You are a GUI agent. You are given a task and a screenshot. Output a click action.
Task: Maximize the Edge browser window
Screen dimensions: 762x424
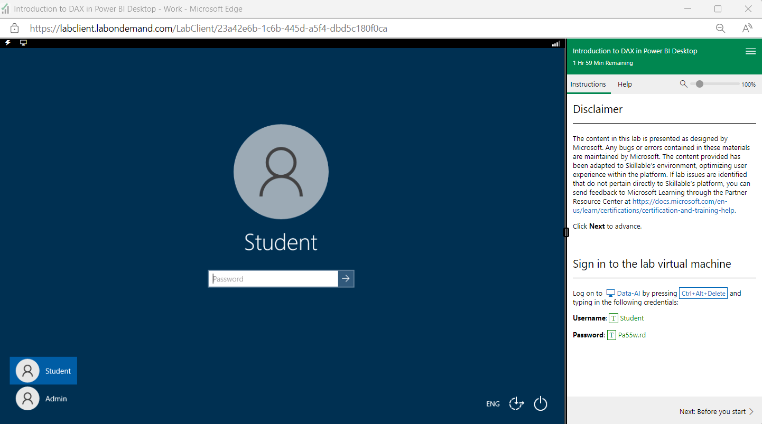[718, 9]
